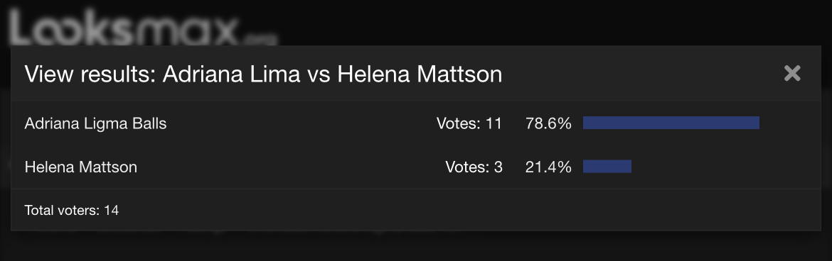Close the poll results dialog
The width and height of the screenshot is (832, 261).
pos(791,74)
